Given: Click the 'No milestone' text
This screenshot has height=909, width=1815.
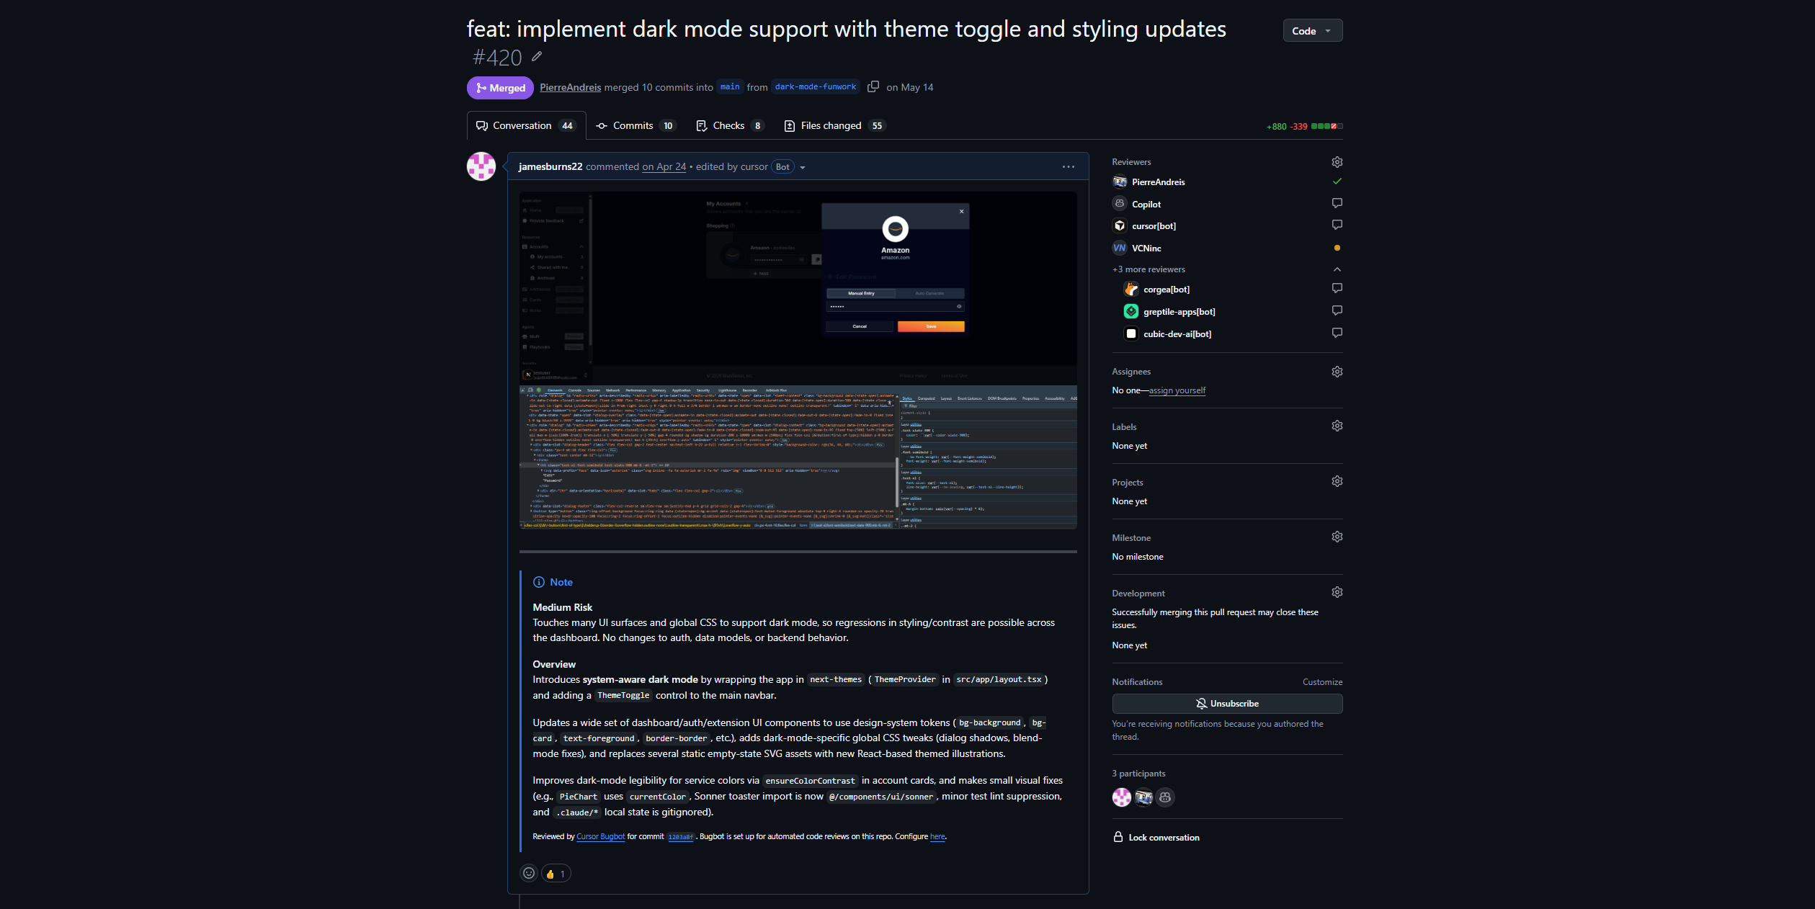Looking at the screenshot, I should click(x=1138, y=557).
